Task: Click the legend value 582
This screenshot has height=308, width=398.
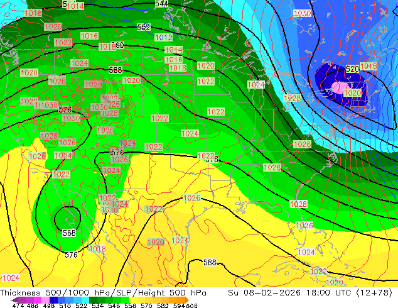Action: (163, 305)
